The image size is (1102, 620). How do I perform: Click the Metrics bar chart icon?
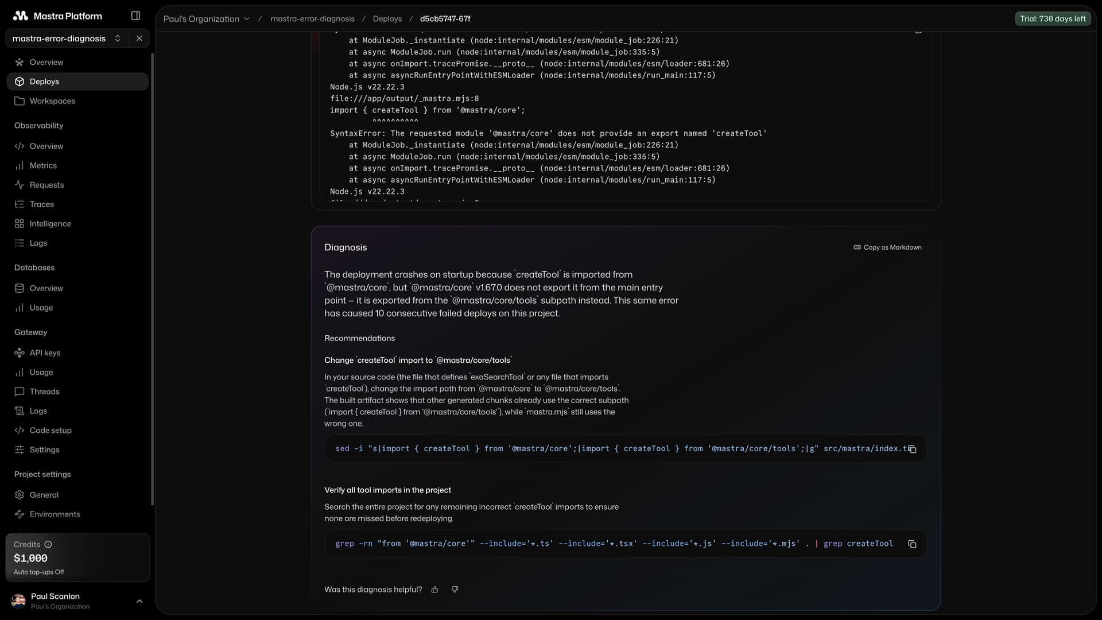click(20, 165)
